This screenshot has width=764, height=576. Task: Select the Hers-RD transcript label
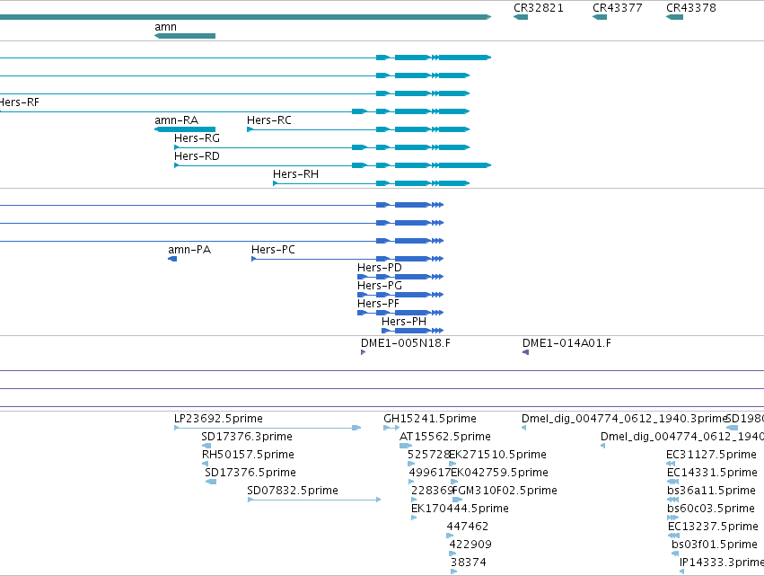click(x=197, y=156)
